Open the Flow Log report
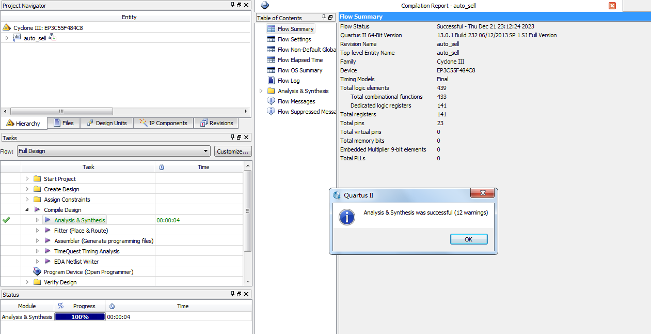The width and height of the screenshot is (651, 334). tap(289, 81)
